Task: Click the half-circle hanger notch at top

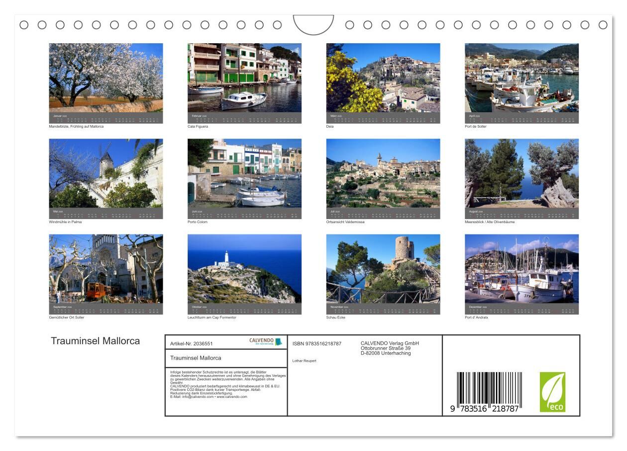Action: 313,24
